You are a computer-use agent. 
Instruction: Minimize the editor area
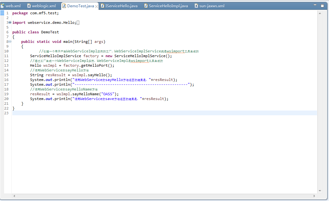[315, 5]
